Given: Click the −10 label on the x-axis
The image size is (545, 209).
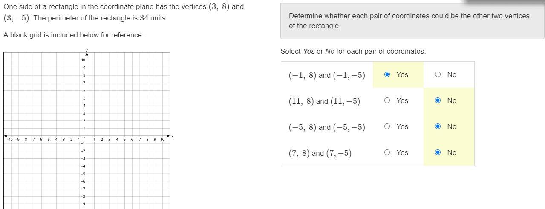Looking at the screenshot, I should click(x=9, y=140).
